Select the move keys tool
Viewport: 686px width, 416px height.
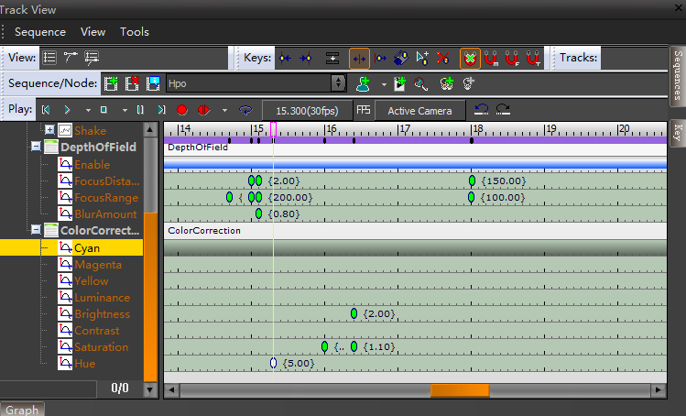point(359,58)
